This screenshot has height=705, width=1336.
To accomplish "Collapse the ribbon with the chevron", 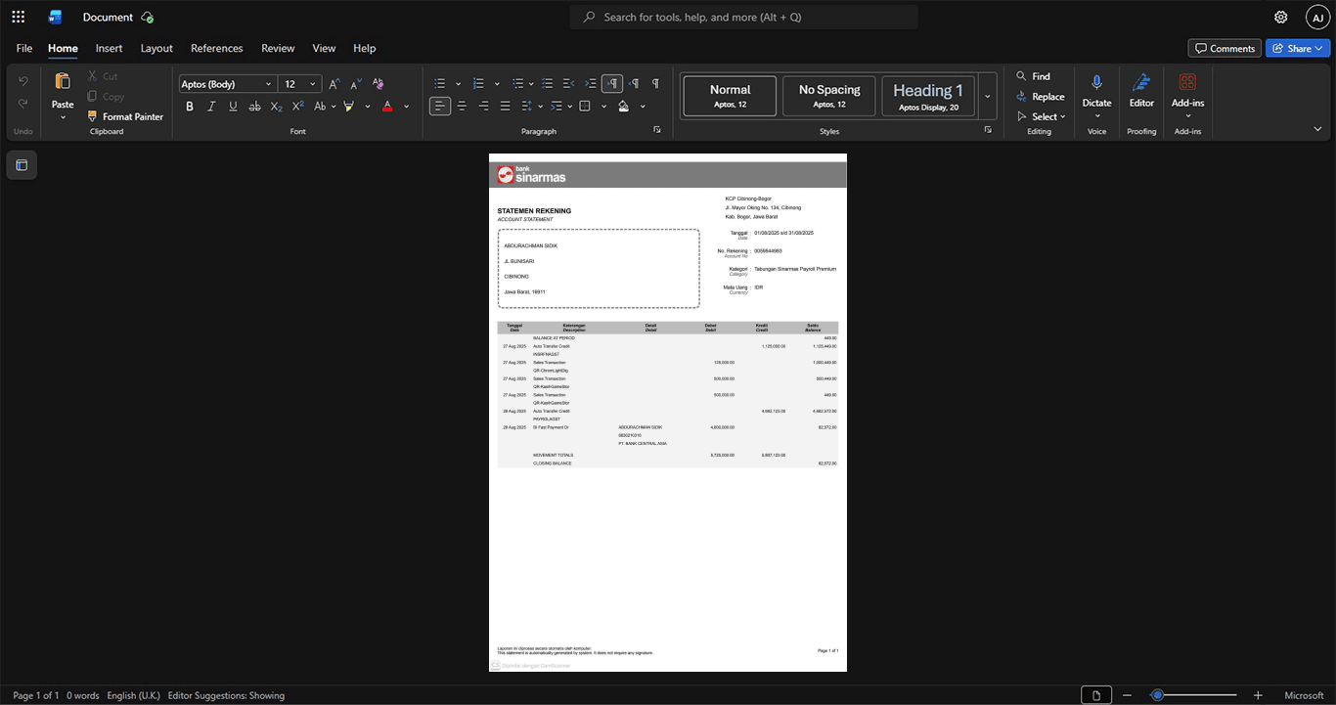I will click(1317, 129).
